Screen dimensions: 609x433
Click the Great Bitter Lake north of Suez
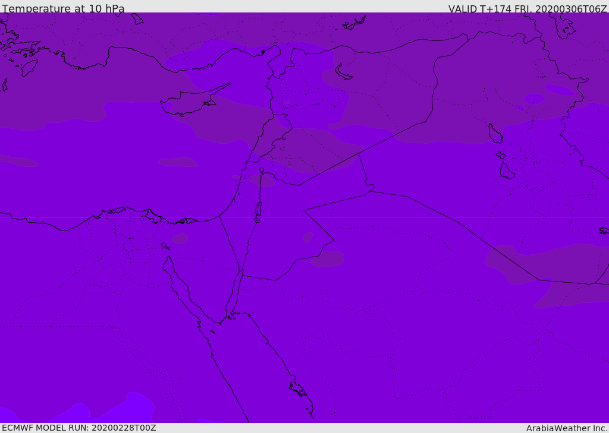[x=165, y=246]
